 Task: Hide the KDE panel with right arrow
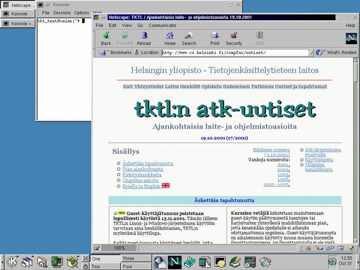click(358, 262)
